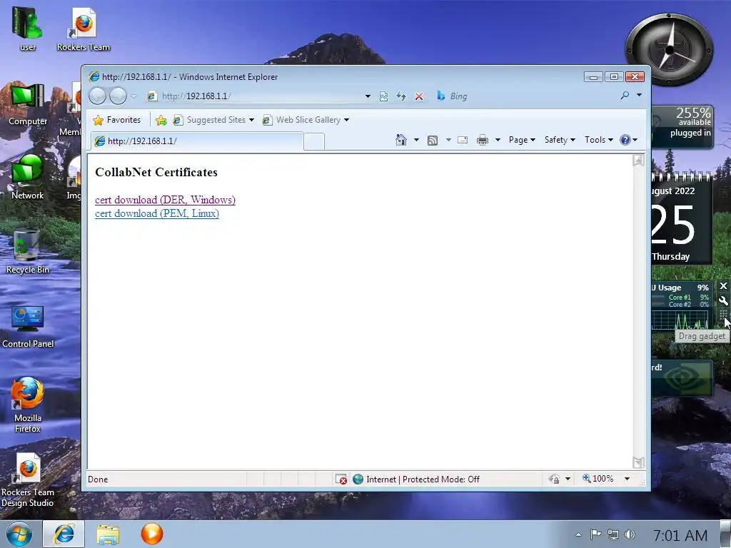Show hidden tray icons arrow

pos(578,535)
